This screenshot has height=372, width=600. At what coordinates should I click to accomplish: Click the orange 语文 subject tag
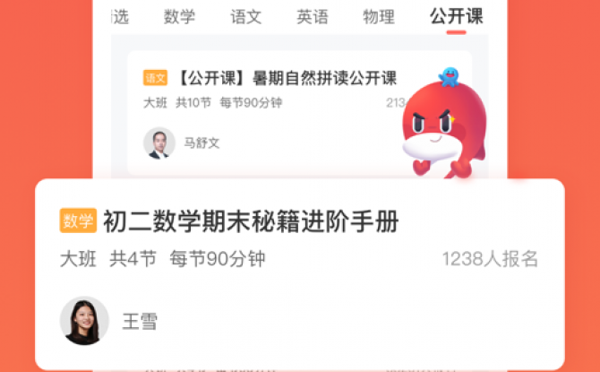coord(155,78)
